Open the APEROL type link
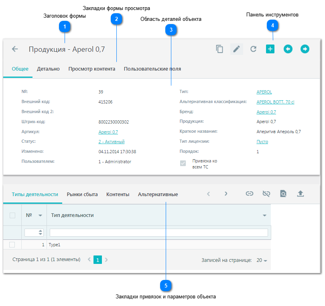This screenshot has width=325, height=306. [264, 92]
